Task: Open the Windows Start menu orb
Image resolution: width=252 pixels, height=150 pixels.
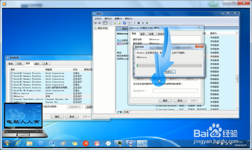Action: click(7, 143)
